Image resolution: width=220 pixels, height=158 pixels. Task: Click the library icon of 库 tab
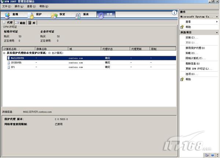30,23
